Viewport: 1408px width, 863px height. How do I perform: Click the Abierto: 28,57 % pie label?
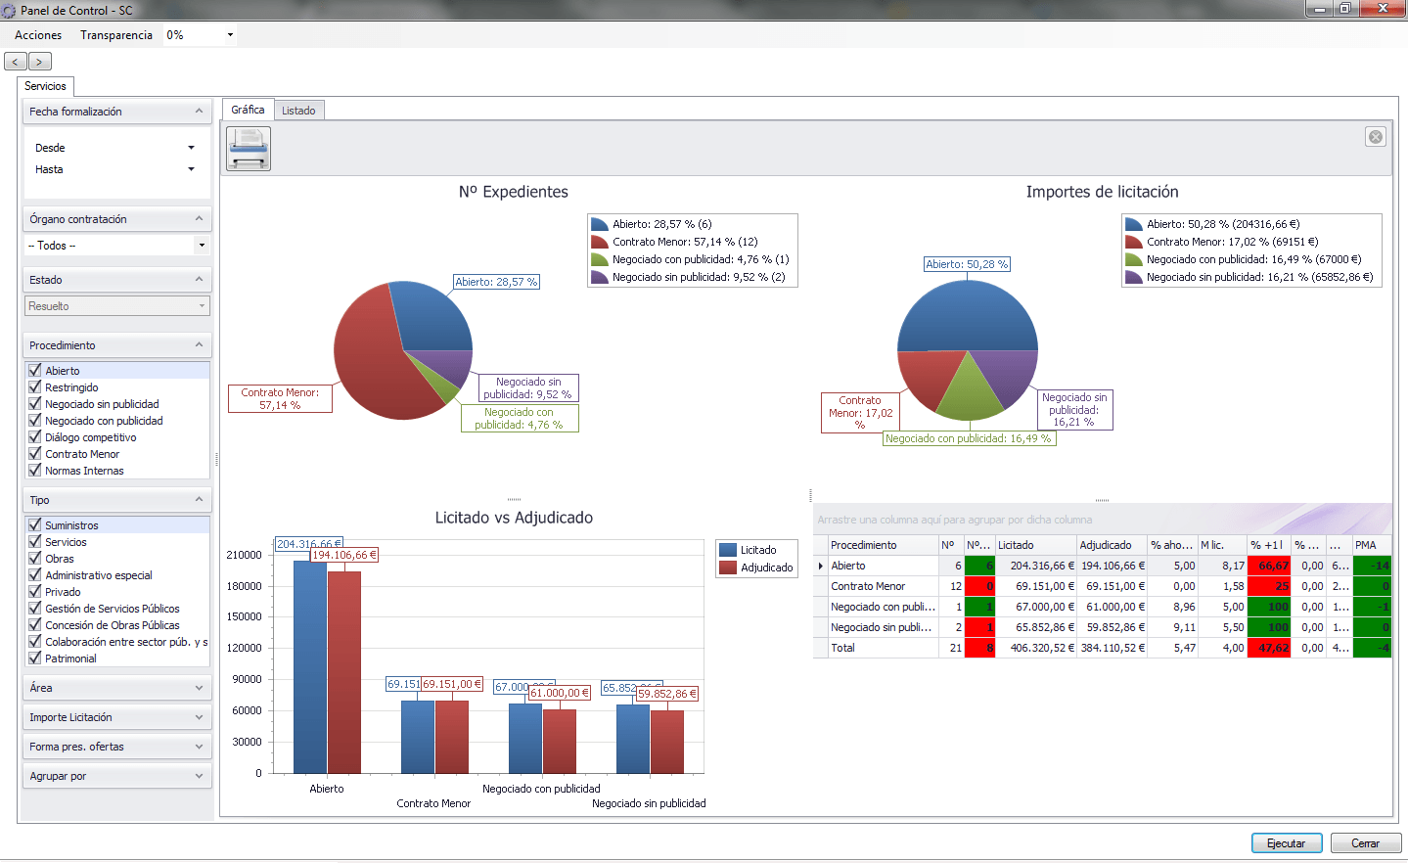pos(496,282)
